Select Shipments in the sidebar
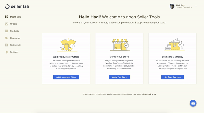This screenshot has width=204, height=113. (x=15, y=38)
